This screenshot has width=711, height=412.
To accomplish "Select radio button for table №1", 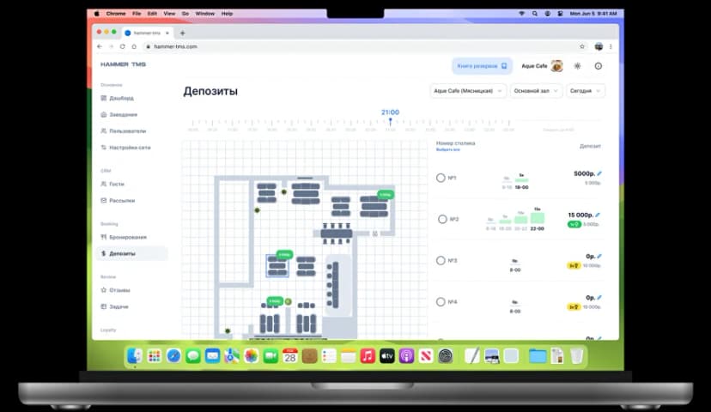I will [x=441, y=178].
